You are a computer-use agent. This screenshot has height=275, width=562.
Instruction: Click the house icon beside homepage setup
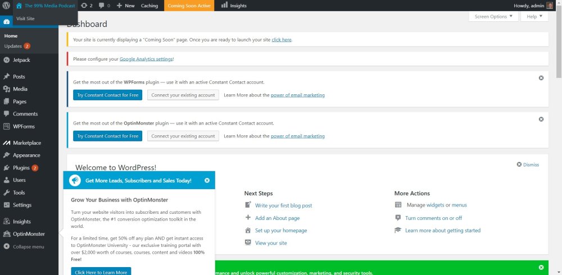point(248,230)
